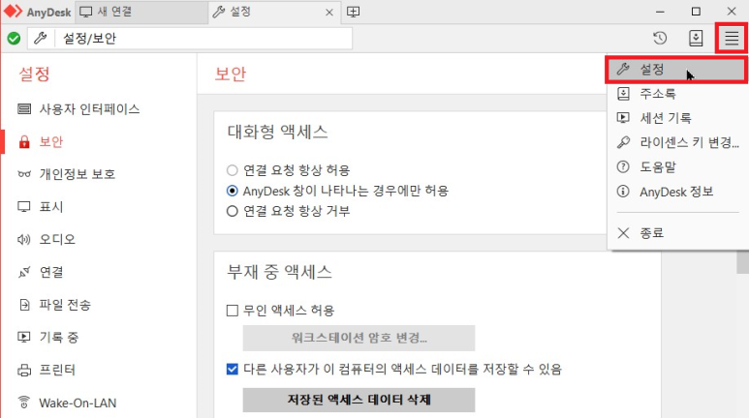749x418 pixels.
Task: Open the hamburger main menu icon
Action: (x=732, y=38)
